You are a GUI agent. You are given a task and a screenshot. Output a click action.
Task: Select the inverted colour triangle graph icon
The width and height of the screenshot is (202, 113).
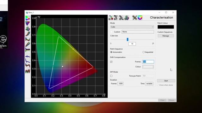coord(28,24)
